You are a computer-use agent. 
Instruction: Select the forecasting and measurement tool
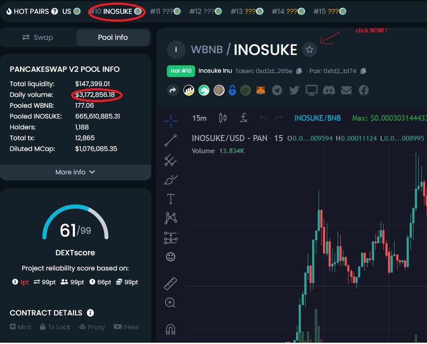[x=171, y=238]
